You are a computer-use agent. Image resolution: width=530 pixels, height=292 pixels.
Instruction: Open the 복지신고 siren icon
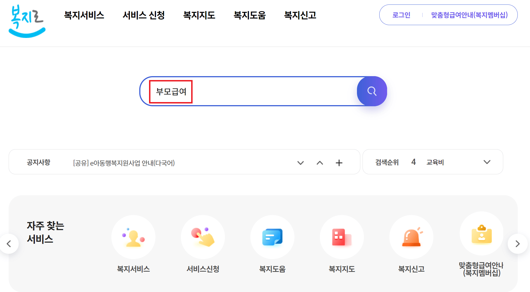(411, 237)
